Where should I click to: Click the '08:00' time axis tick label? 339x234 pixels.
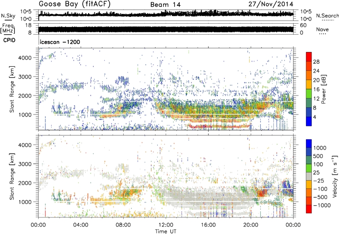[x=123, y=225]
